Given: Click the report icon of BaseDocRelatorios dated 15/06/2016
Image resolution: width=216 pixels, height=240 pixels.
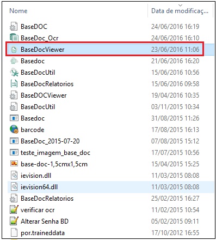Looking at the screenshot, I should [14, 84].
